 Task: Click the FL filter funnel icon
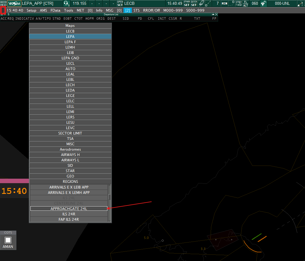click(263, 4)
